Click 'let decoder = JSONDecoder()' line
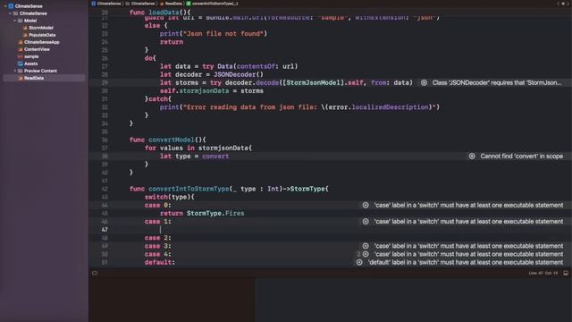 [x=211, y=74]
